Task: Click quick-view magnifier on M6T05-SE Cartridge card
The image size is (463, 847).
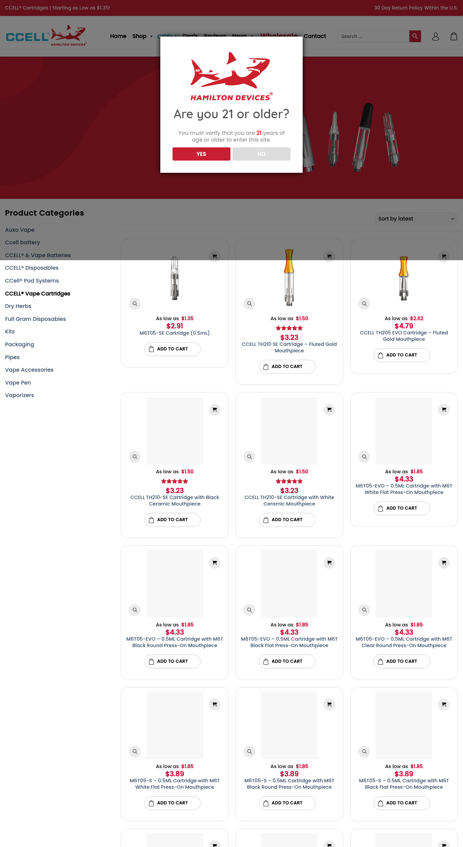Action: pyautogui.click(x=135, y=304)
